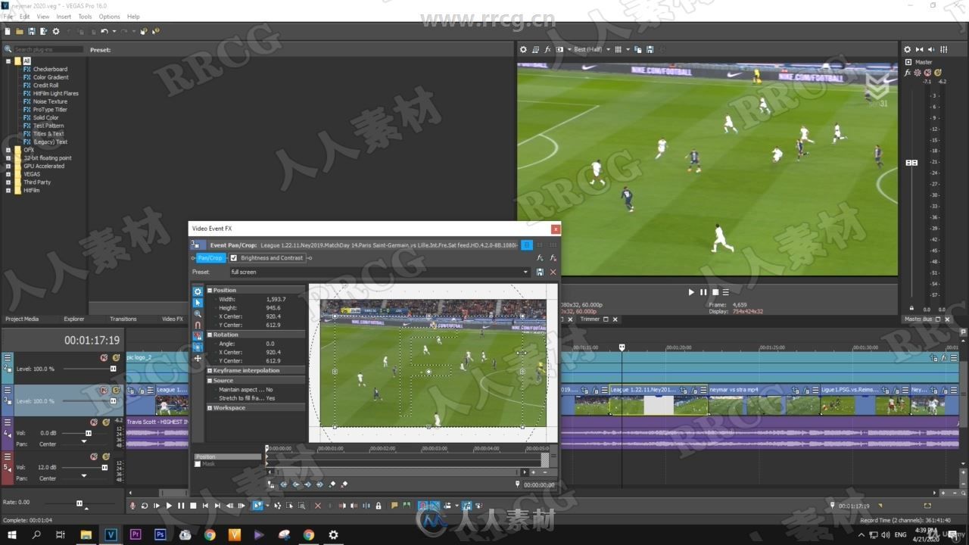Expand the Workspace section

[210, 408]
